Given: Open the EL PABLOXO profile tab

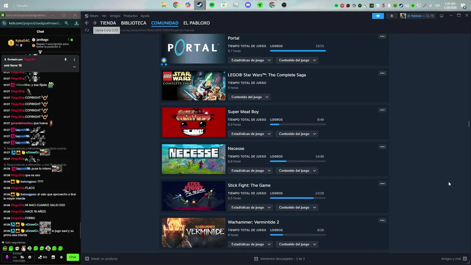Looking at the screenshot, I should (x=196, y=23).
